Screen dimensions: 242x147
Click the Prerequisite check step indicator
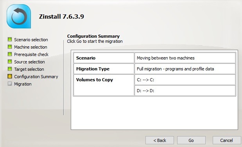click(x=10, y=54)
